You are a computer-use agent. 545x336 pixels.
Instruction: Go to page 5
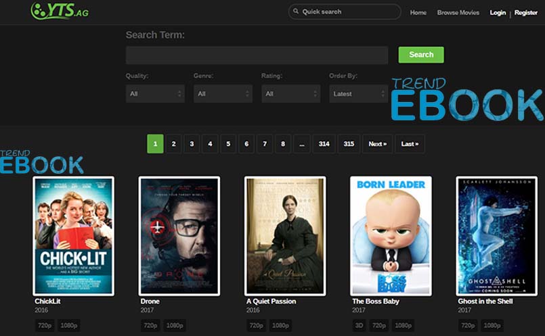[228, 144]
